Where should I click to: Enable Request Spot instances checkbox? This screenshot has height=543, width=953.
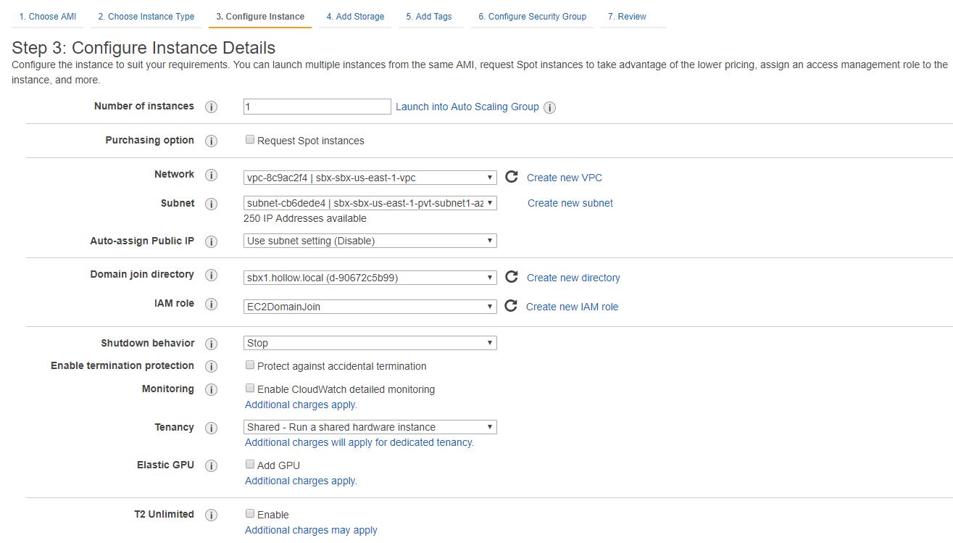(x=250, y=140)
